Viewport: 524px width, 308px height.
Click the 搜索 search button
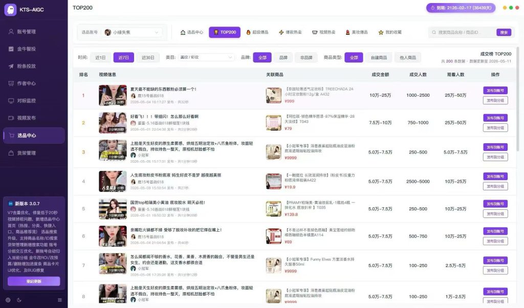[504, 32]
